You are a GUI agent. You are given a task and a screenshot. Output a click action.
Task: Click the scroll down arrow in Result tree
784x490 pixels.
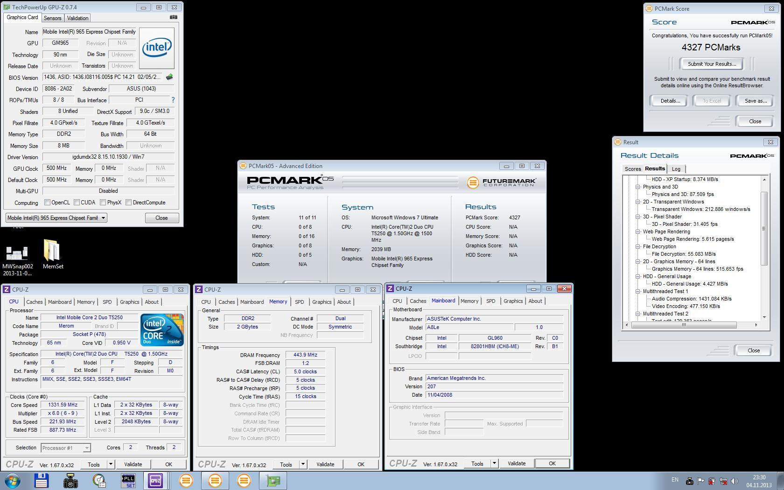(x=764, y=317)
